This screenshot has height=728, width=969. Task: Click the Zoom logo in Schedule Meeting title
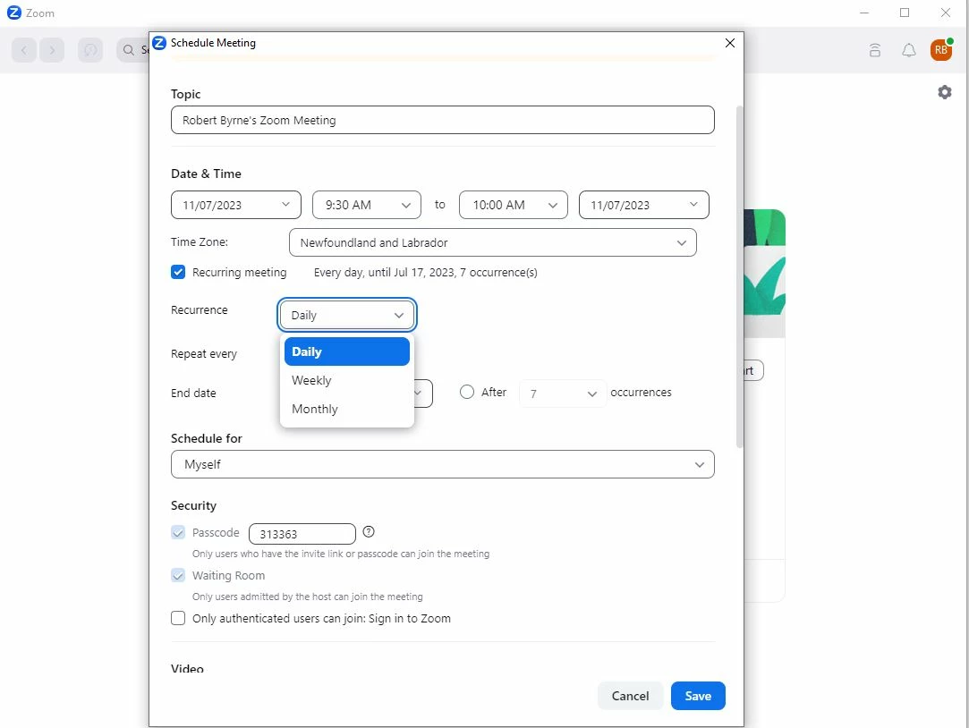click(x=159, y=43)
